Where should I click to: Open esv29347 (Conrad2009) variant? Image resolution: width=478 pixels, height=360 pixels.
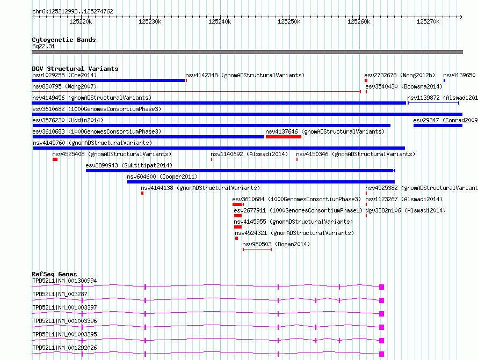click(445, 120)
